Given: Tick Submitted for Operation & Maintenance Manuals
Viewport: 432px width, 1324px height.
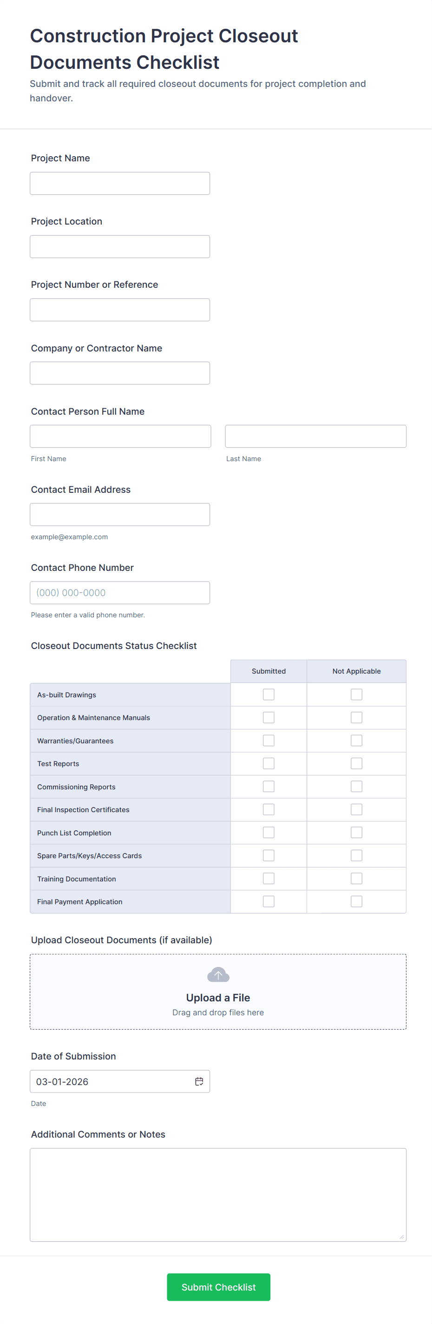Looking at the screenshot, I should tap(268, 717).
